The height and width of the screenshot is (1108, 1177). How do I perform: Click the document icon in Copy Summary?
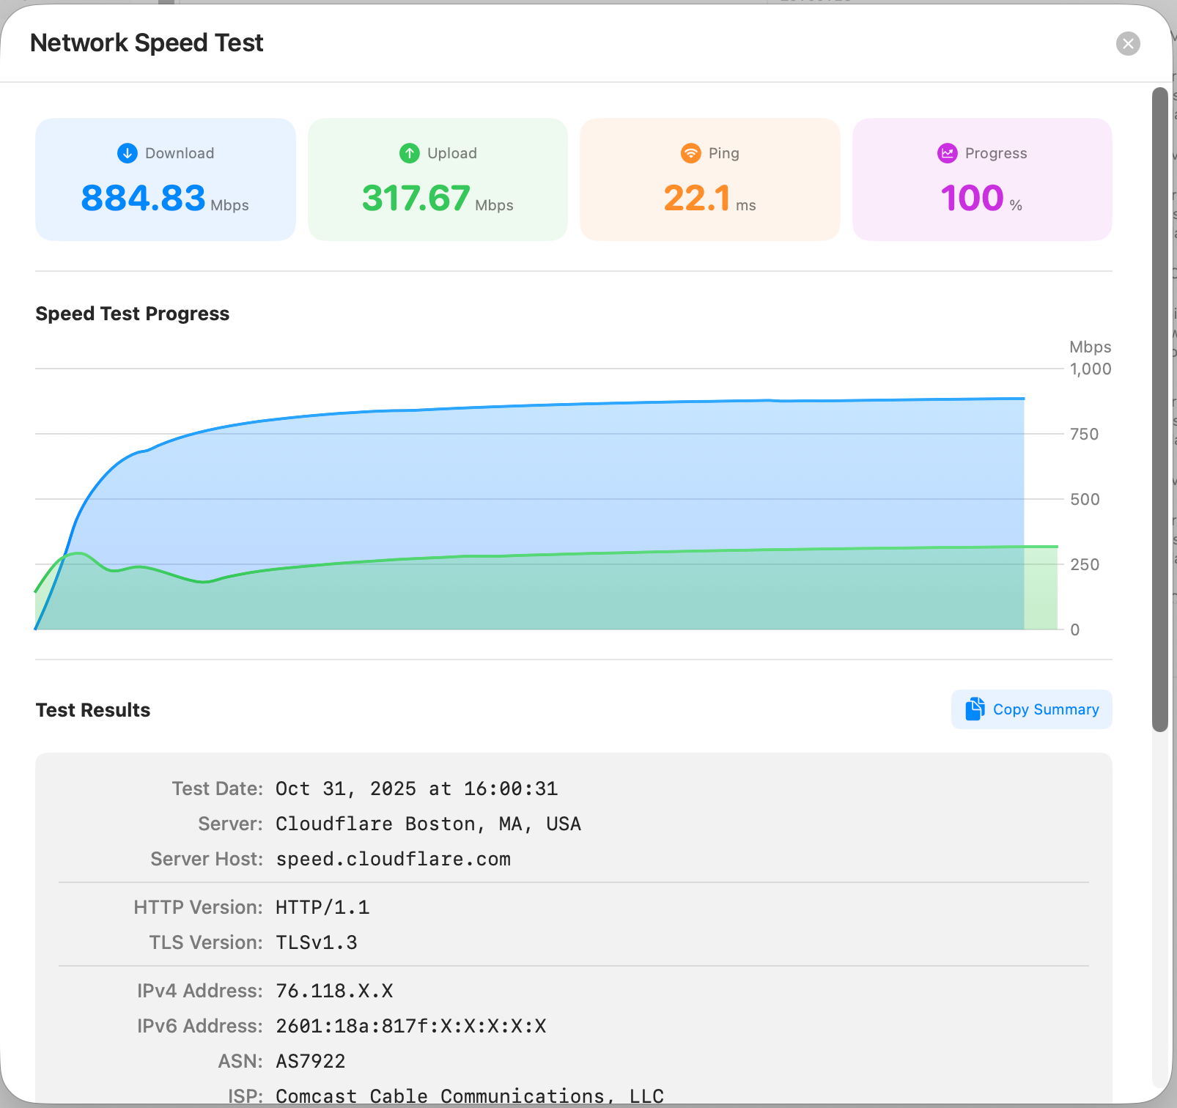click(x=975, y=709)
